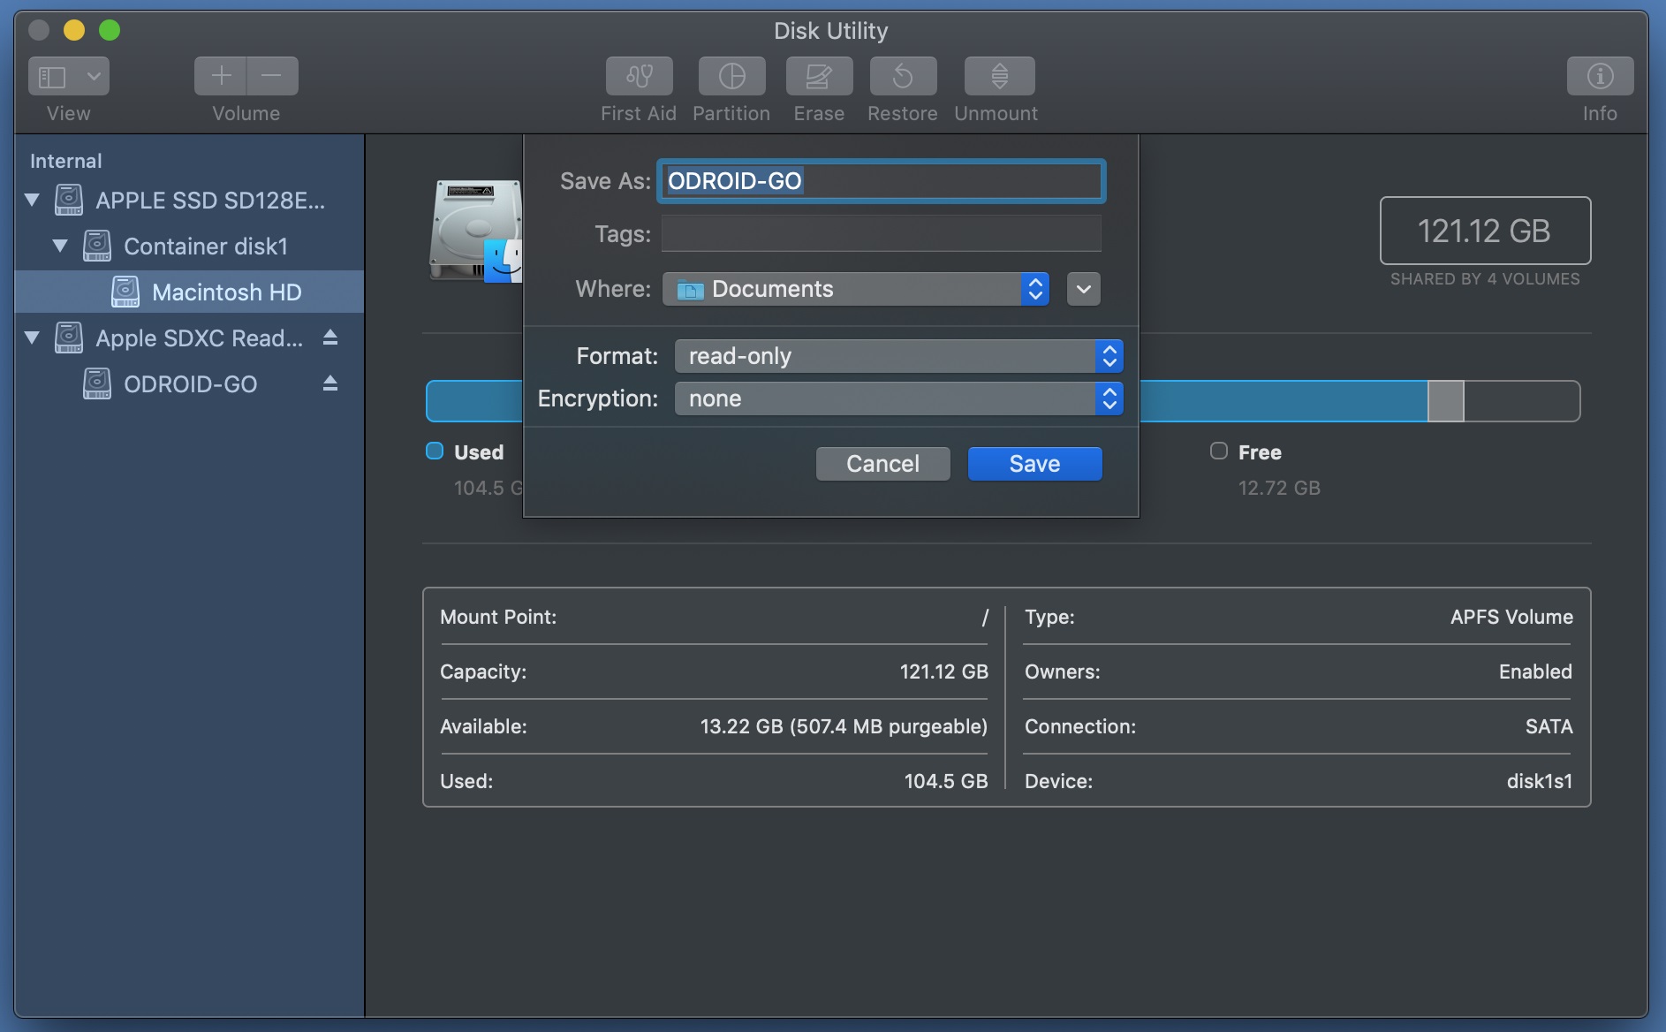1666x1032 pixels.
Task: Click the Save button
Action: click(x=1034, y=464)
